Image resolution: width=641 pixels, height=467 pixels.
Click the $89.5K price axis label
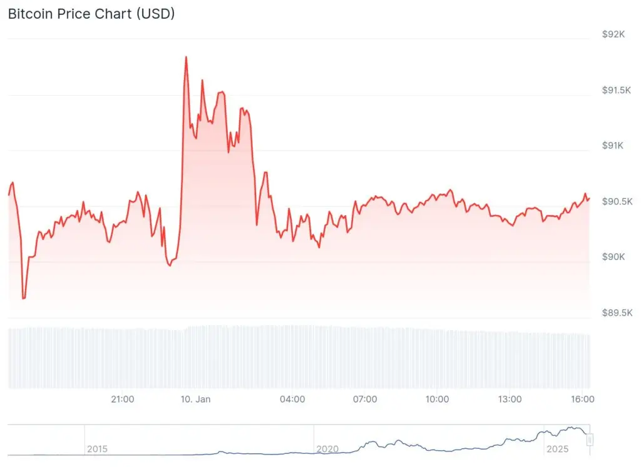[x=617, y=313]
